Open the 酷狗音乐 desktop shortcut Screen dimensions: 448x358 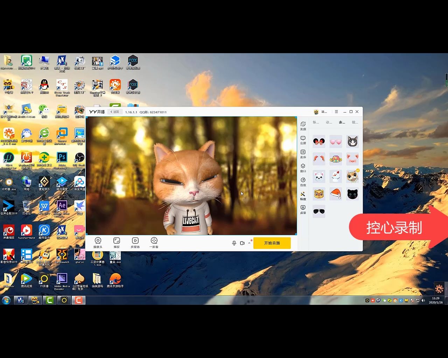pyautogui.click(x=44, y=232)
